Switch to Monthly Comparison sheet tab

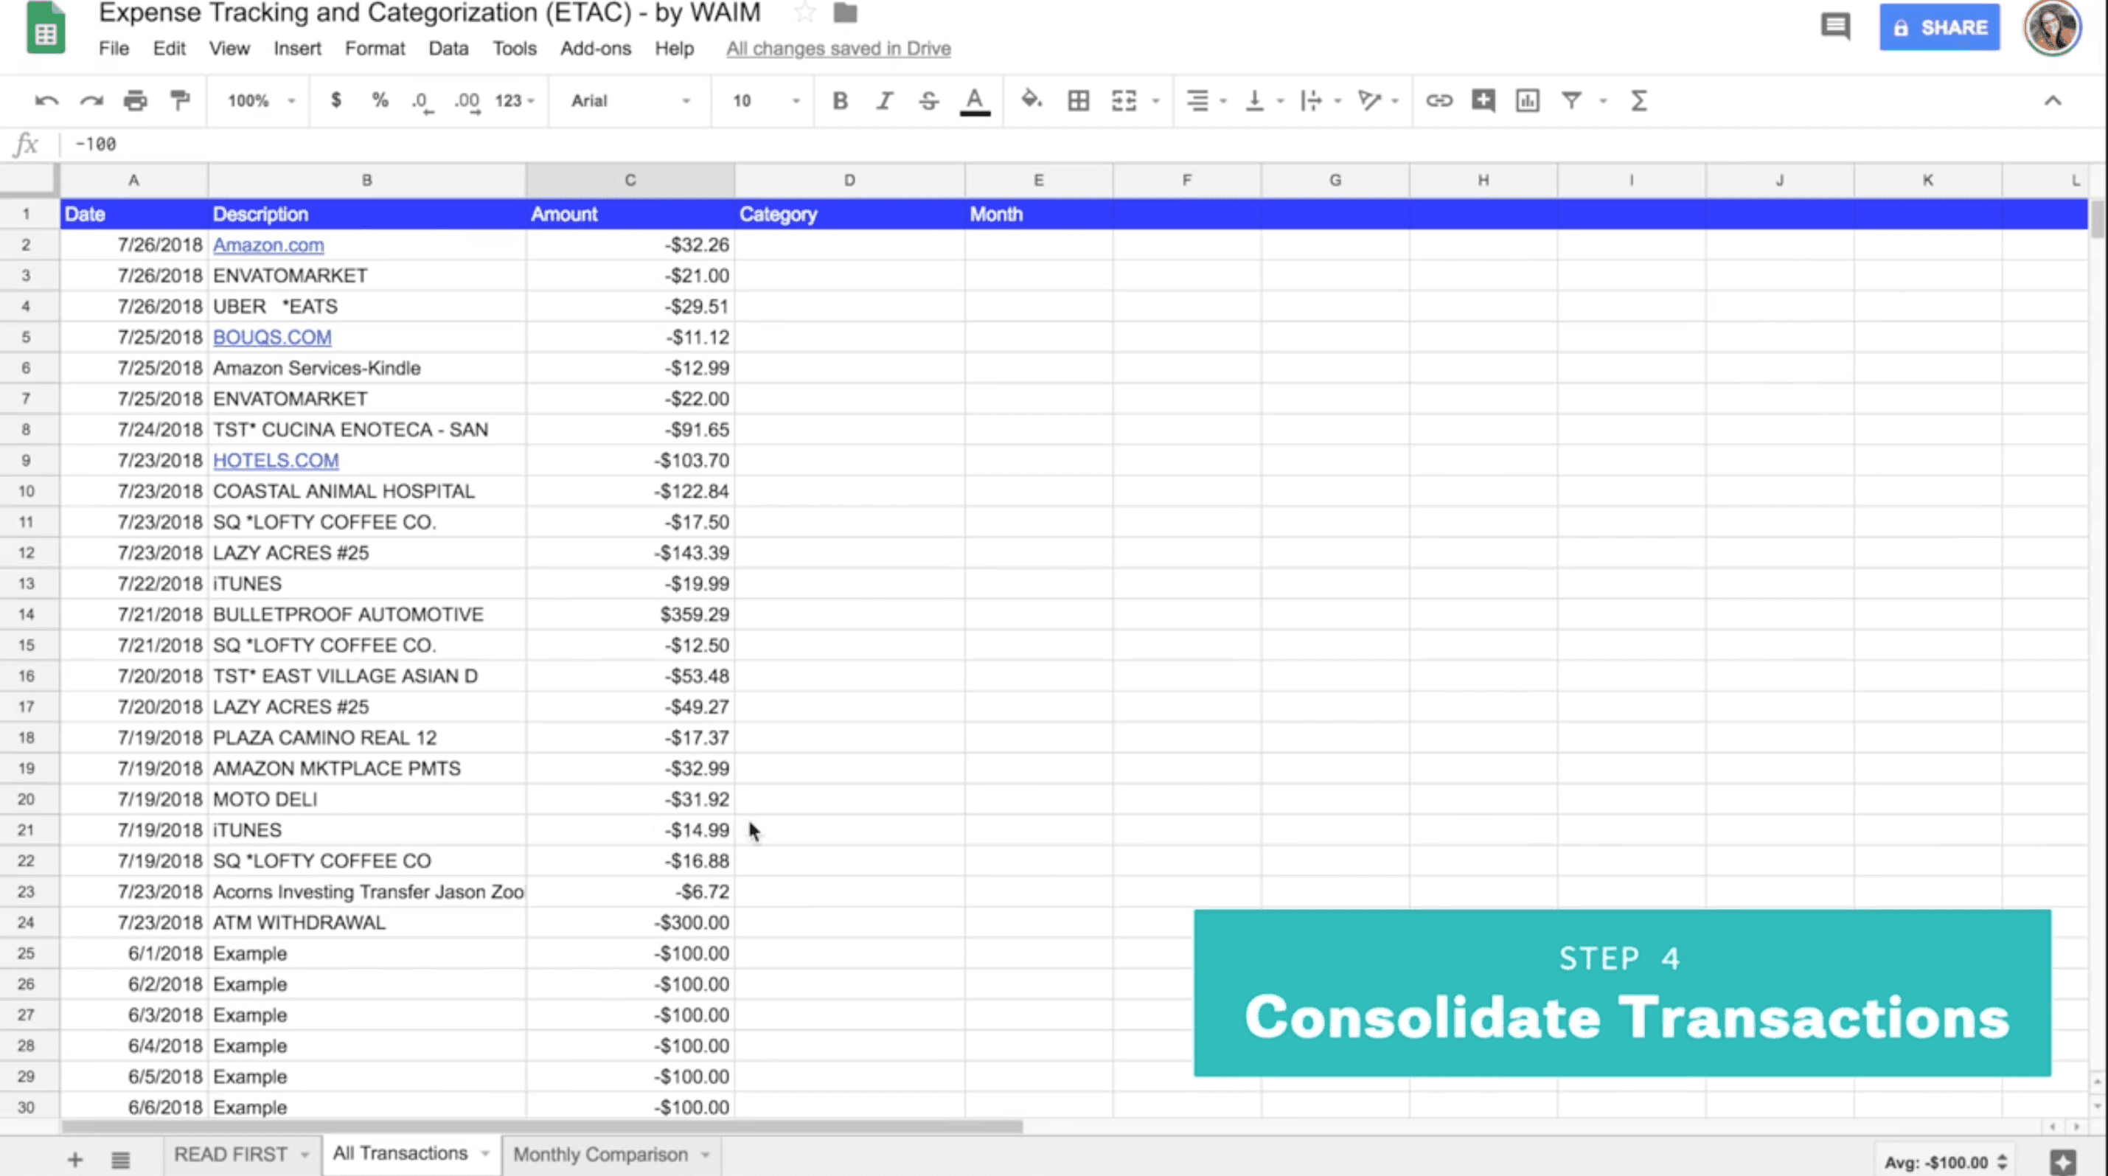point(600,1154)
